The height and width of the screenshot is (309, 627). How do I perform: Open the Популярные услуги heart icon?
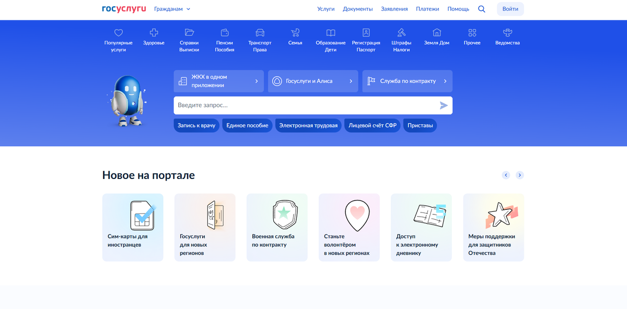pos(119,32)
